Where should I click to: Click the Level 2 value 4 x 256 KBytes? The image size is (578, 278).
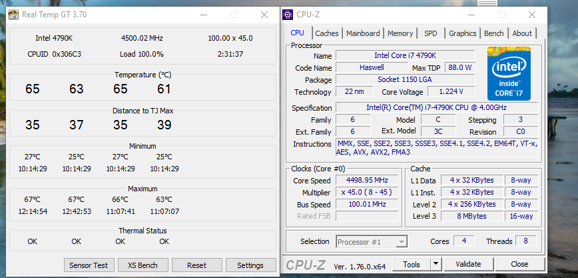(x=472, y=204)
